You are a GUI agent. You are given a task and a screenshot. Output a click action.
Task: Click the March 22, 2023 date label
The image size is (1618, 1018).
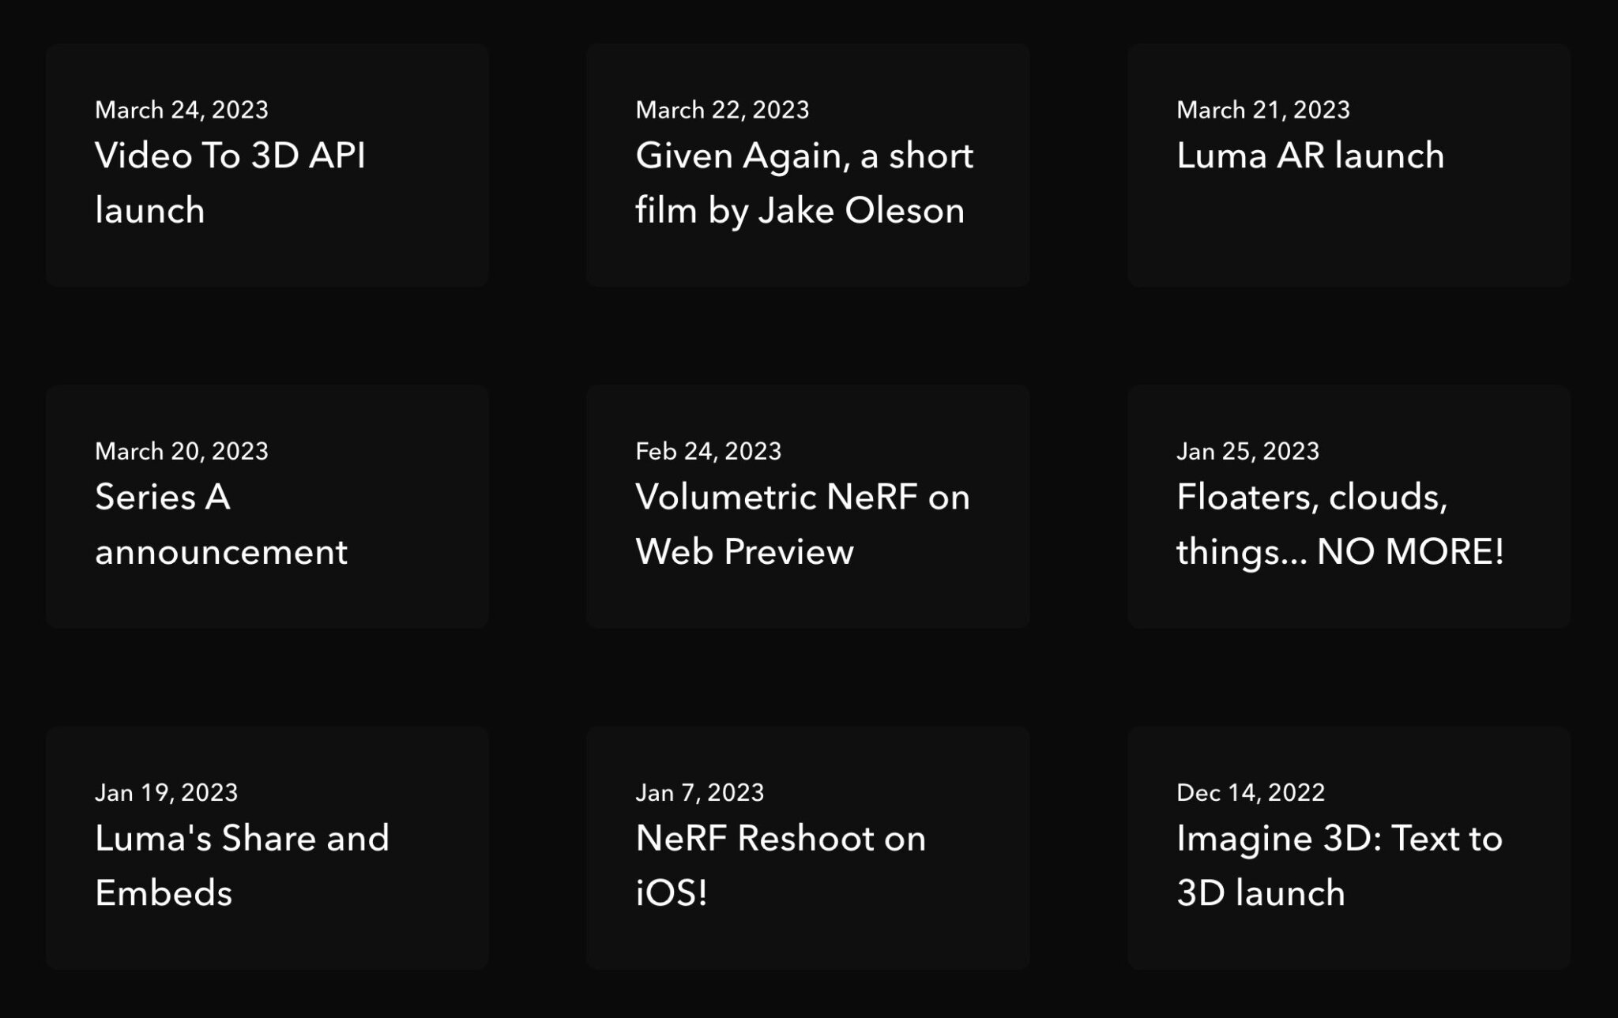722,110
